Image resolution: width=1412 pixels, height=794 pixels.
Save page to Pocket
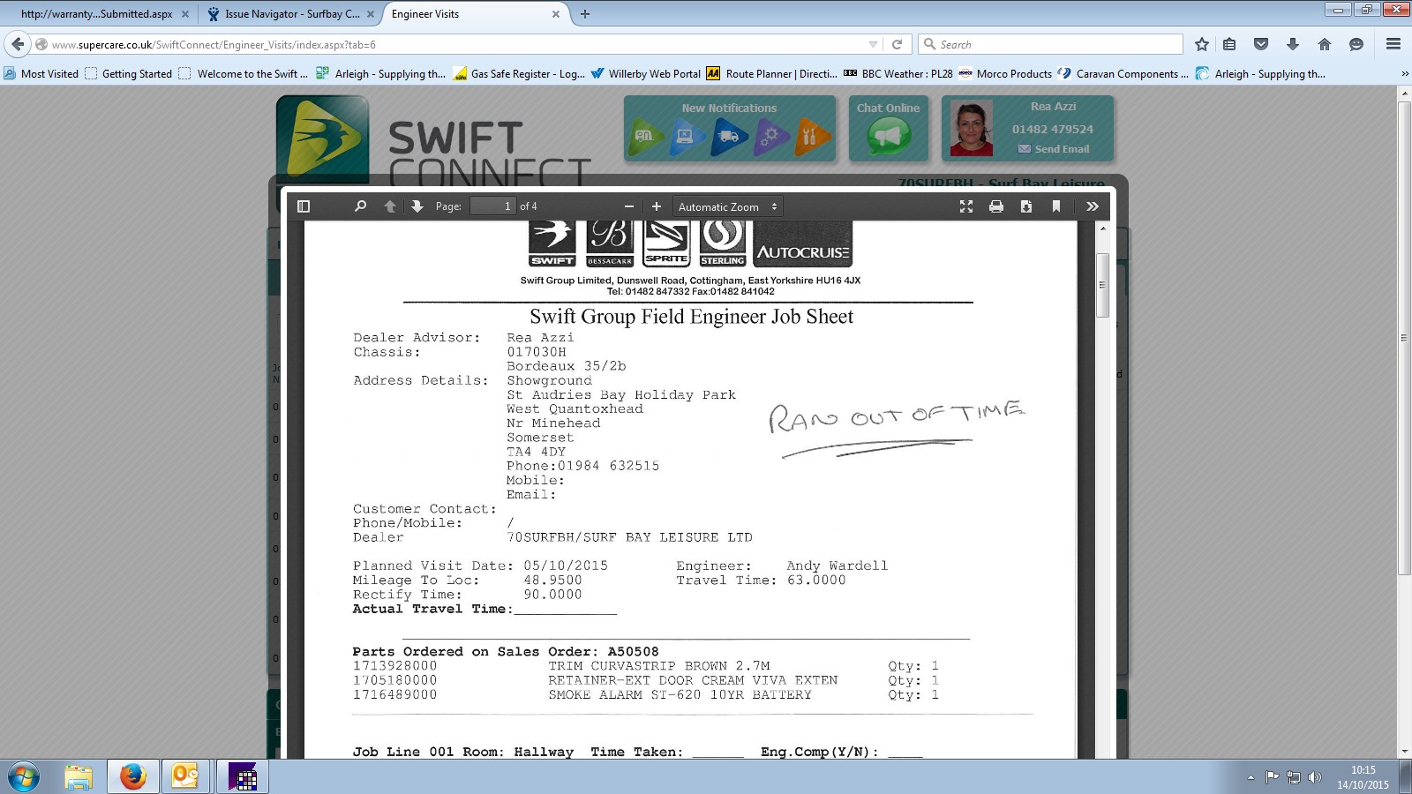coord(1261,44)
